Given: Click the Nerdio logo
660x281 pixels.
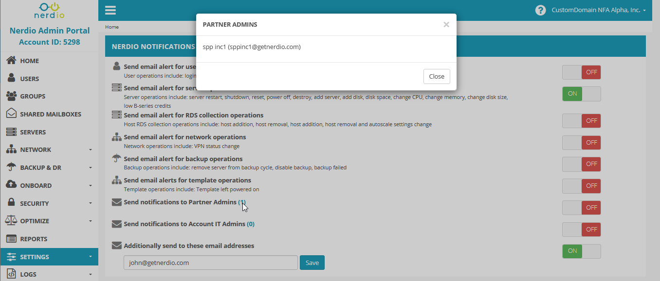Looking at the screenshot, I should pyautogui.click(x=49, y=10).
